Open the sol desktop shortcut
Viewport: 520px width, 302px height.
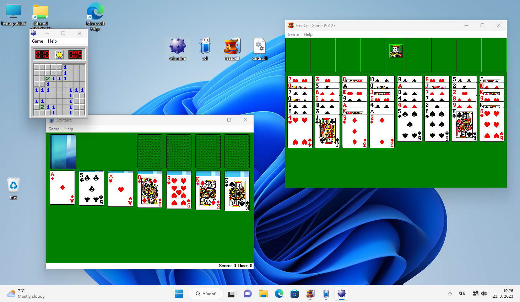point(205,48)
